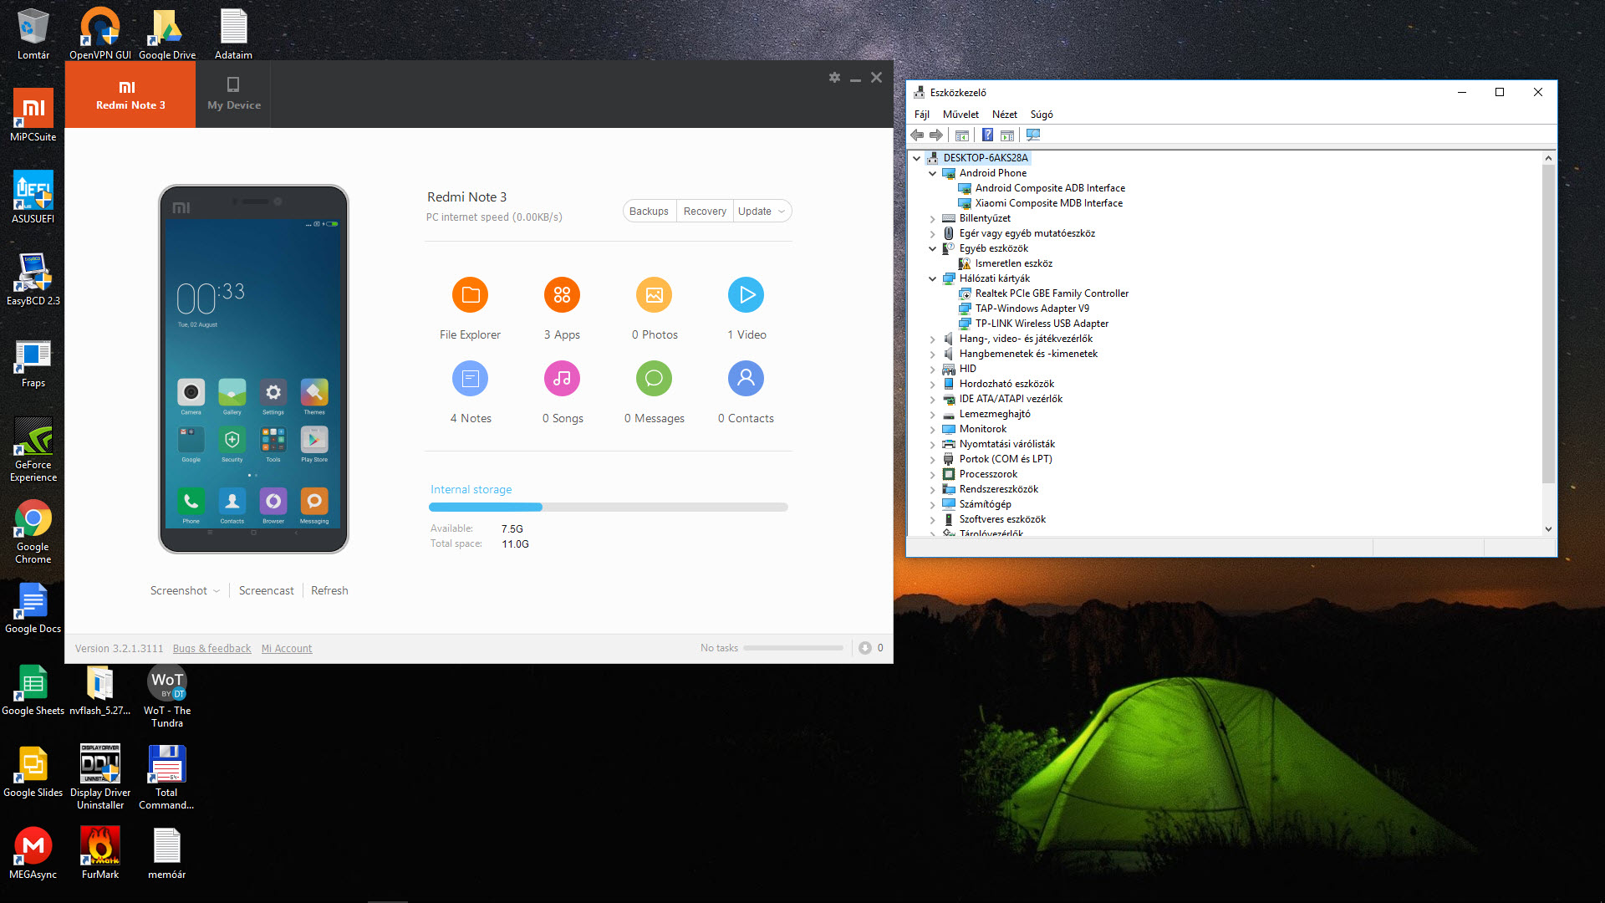Click the downloads task icon in status bar

pos(865,648)
